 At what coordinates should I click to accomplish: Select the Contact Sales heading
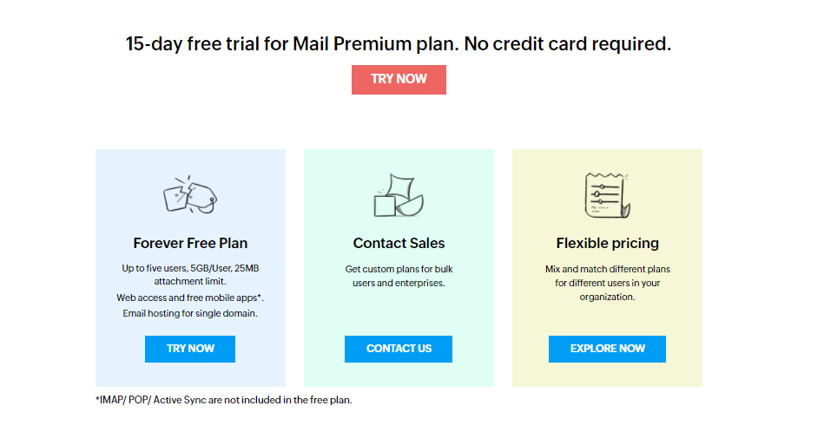(x=399, y=243)
